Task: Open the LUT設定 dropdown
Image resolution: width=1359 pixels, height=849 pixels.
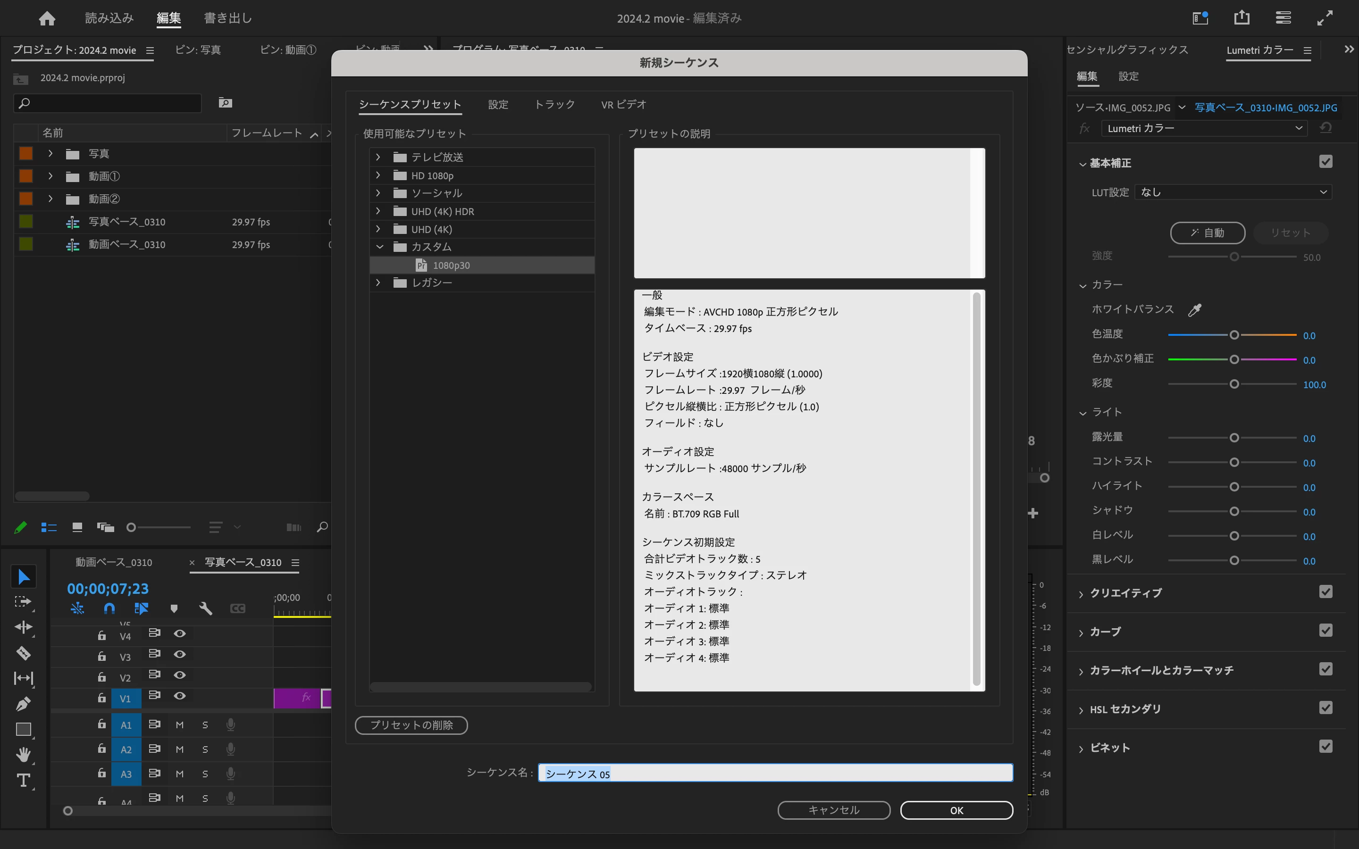Action: pyautogui.click(x=1233, y=192)
